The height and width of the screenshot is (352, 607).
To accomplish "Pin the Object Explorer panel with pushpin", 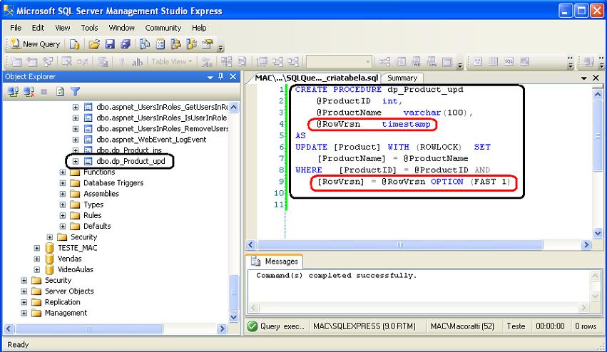I will (220, 77).
